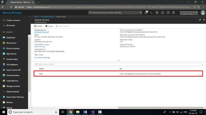The height and width of the screenshot is (115, 206).
Task: Collapse the essentials section chevron
Action: (119, 60)
